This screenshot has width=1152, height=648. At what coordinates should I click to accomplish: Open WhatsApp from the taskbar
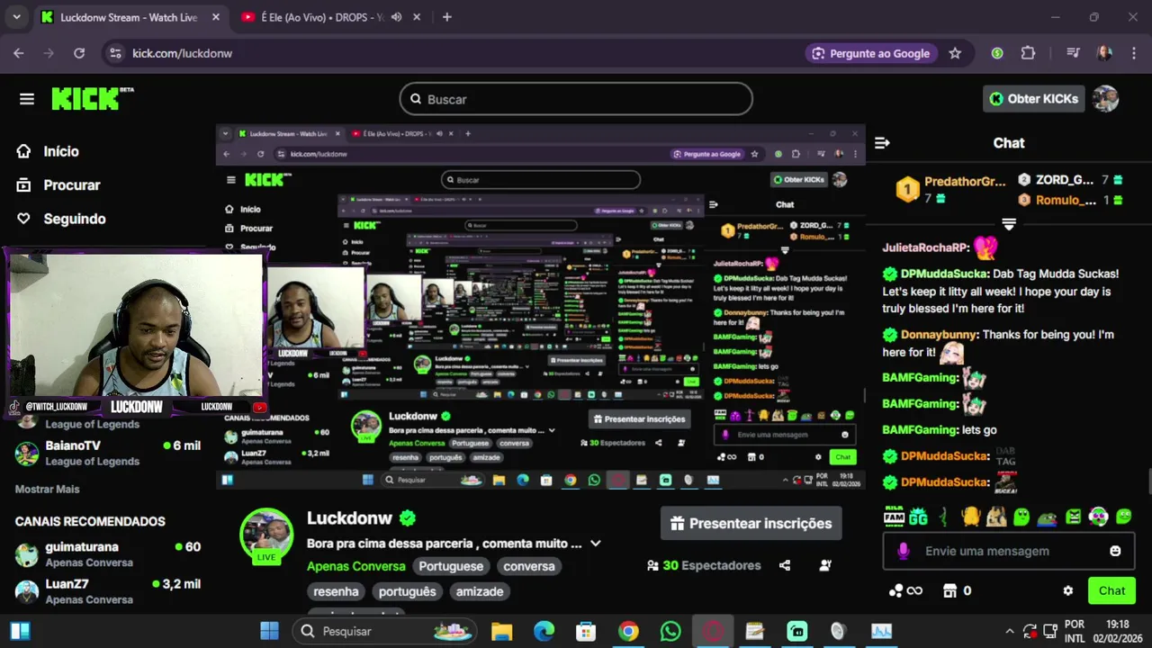tap(670, 631)
